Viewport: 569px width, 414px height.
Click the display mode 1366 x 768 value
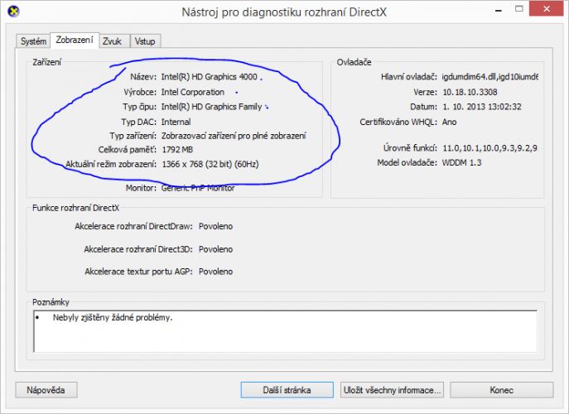pos(210,164)
